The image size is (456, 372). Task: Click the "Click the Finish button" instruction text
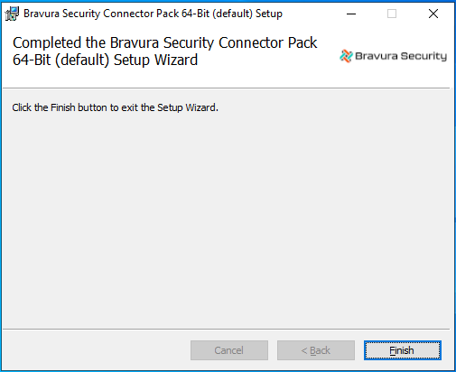115,107
